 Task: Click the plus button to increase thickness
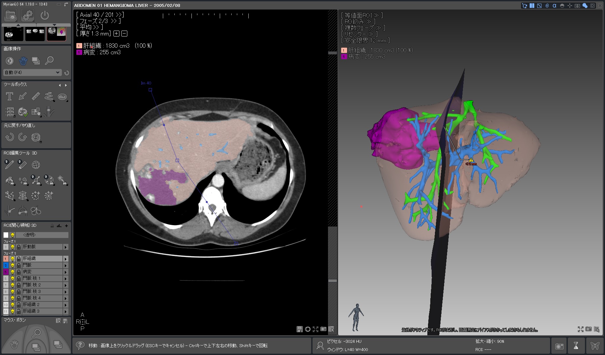click(x=116, y=34)
